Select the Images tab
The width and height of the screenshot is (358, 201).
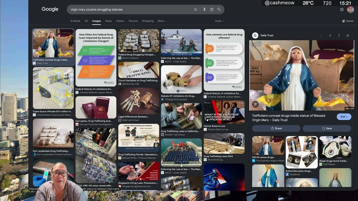pos(96,21)
